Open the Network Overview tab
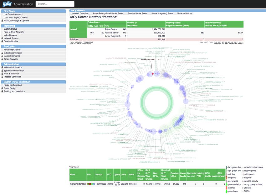 pos(80,13)
